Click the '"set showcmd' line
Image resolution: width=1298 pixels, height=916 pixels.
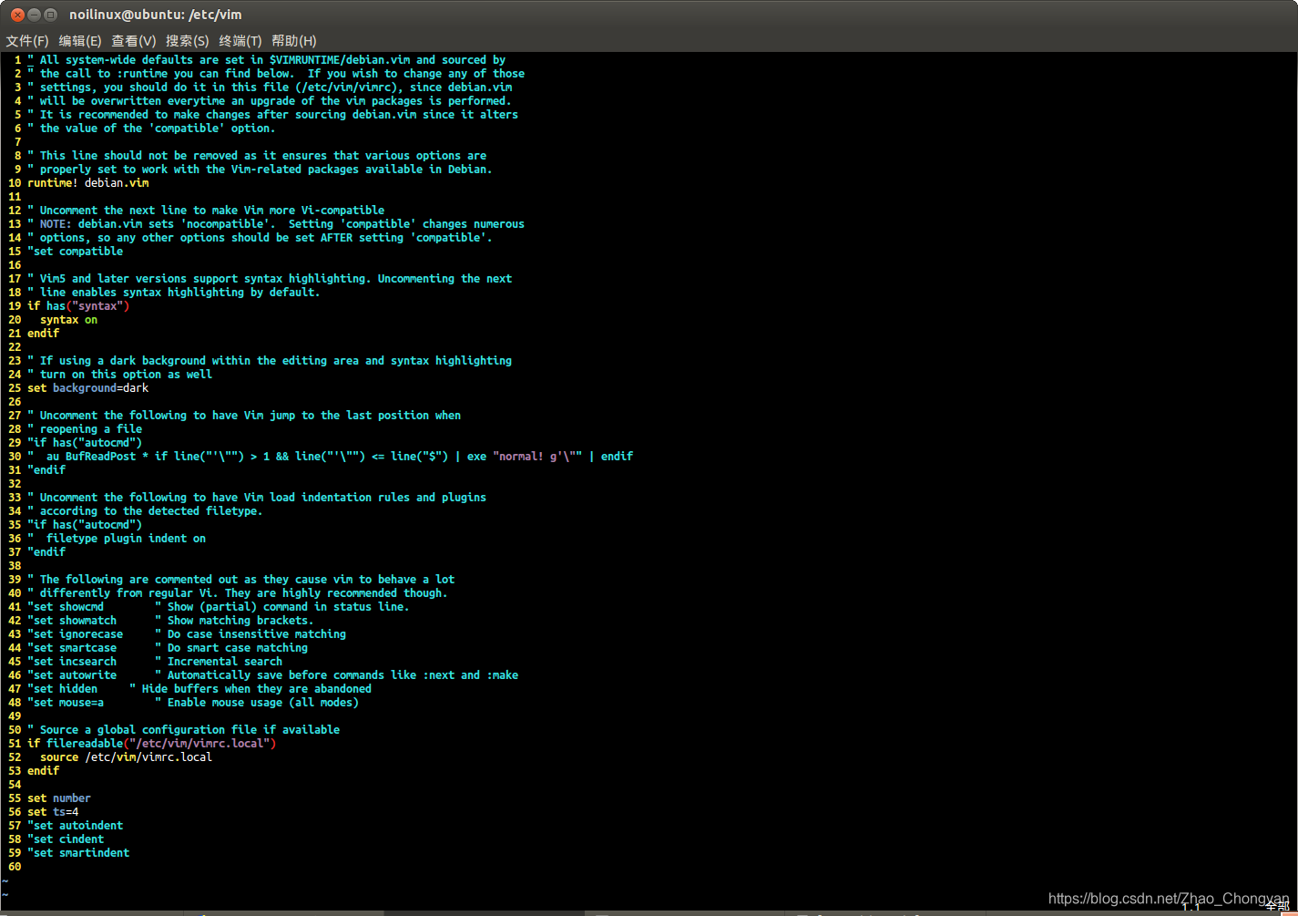[219, 607]
